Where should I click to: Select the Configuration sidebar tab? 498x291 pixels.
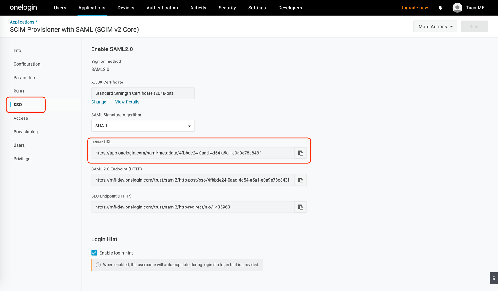(x=27, y=64)
